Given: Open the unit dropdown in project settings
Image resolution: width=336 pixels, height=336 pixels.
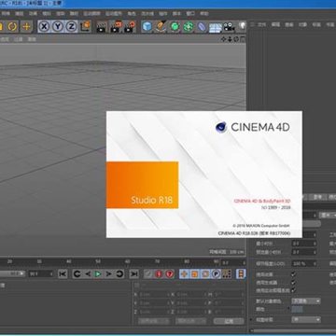Looking at the screenshot, I should pyautogui.click(x=328, y=216).
